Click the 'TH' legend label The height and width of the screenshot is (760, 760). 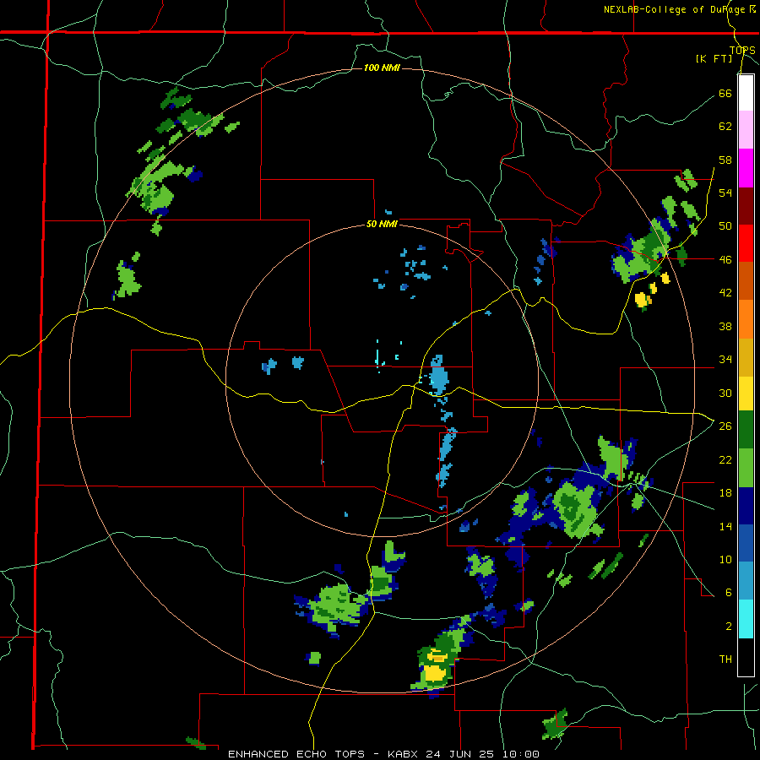(x=725, y=660)
